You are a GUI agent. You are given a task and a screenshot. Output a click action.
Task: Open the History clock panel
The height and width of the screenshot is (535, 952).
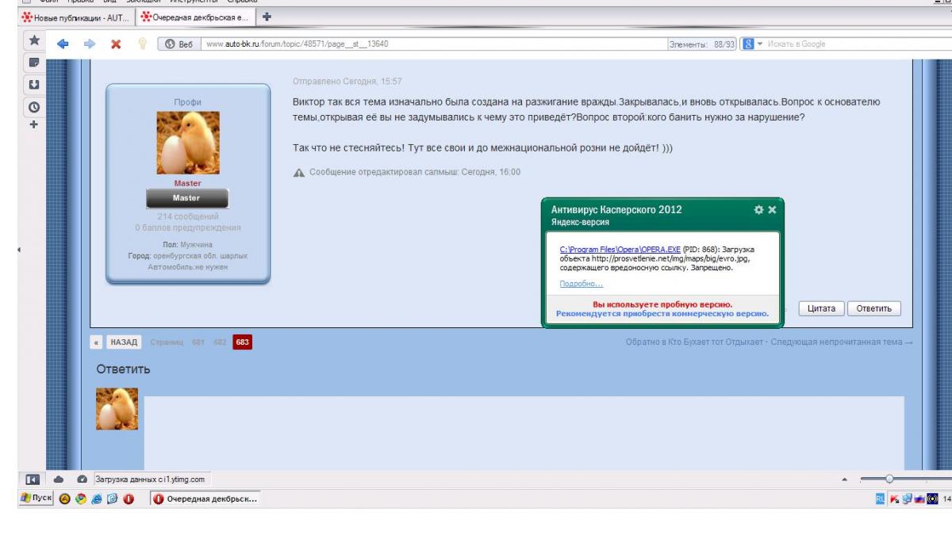click(35, 106)
